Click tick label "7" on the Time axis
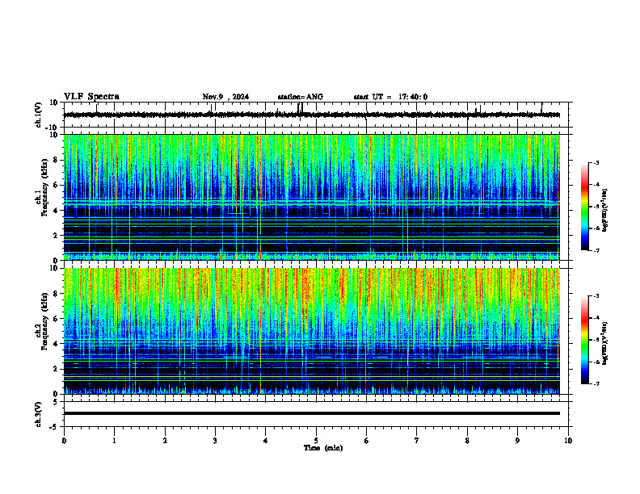This screenshot has width=640, height=494. click(417, 441)
